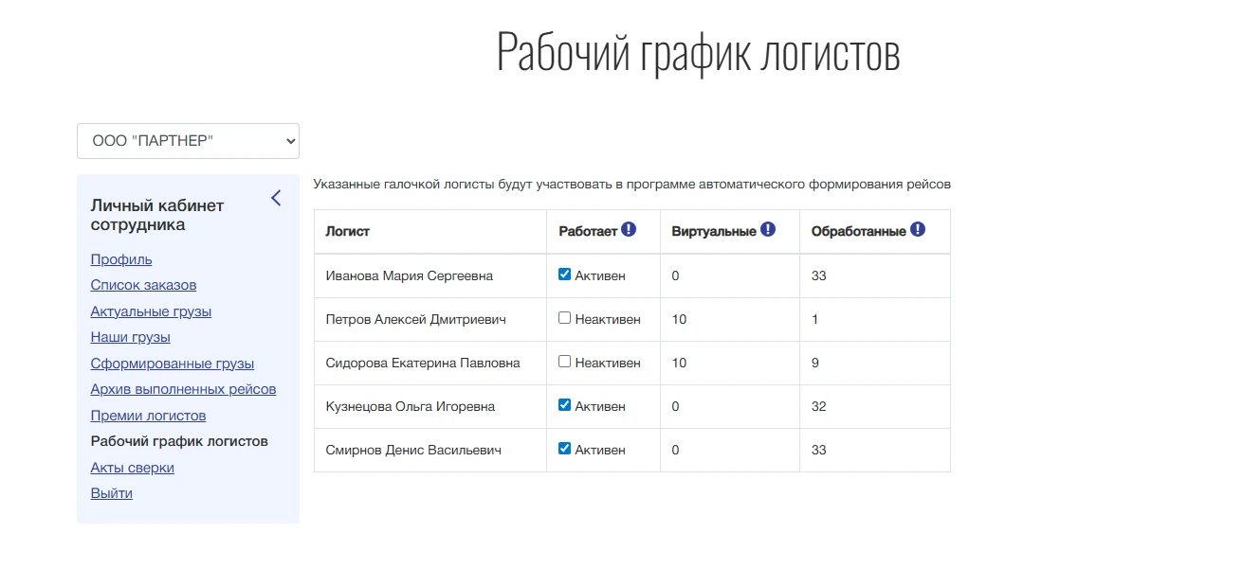Select the name Смирнов Денис Васильевич
The height and width of the screenshot is (568, 1243).
tap(413, 450)
